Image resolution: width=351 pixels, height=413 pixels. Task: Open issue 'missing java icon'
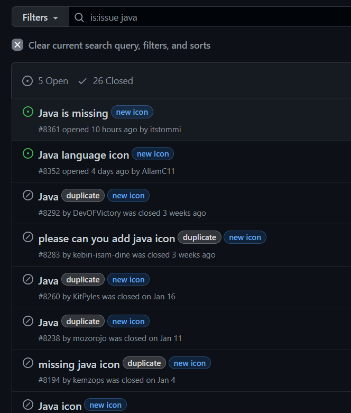(x=79, y=364)
